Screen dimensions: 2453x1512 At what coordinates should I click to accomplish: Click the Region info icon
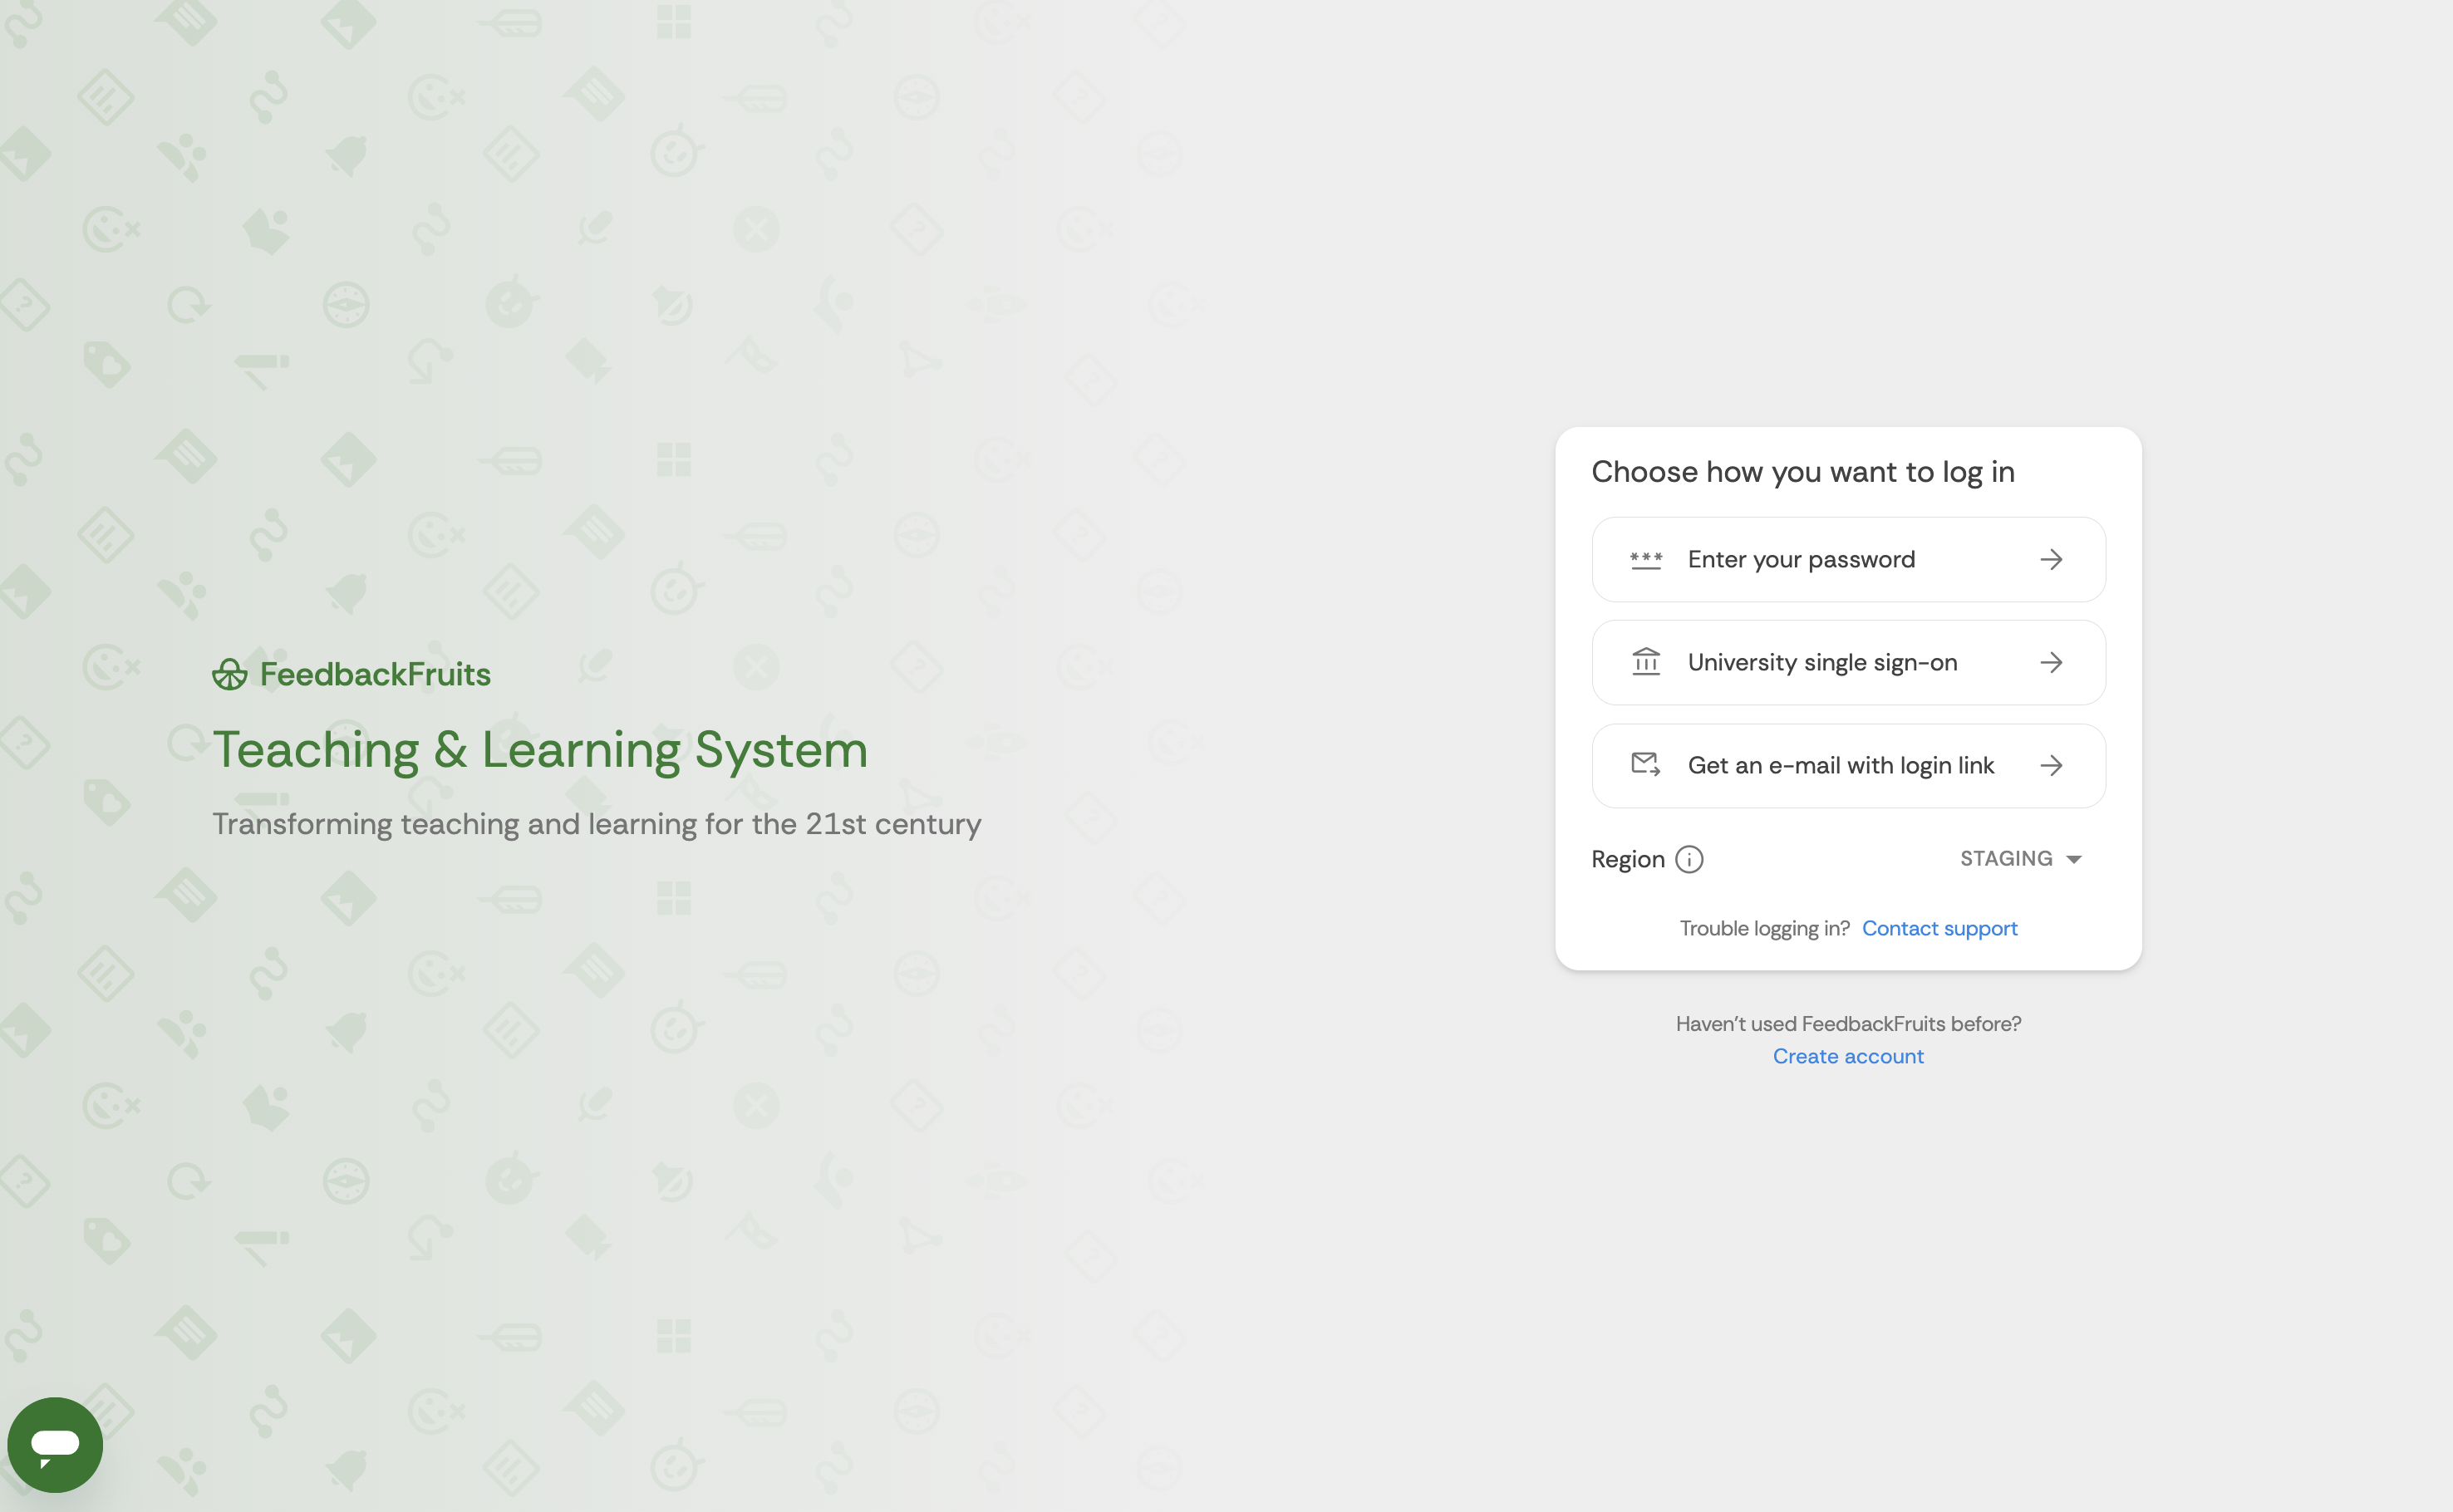point(1689,859)
